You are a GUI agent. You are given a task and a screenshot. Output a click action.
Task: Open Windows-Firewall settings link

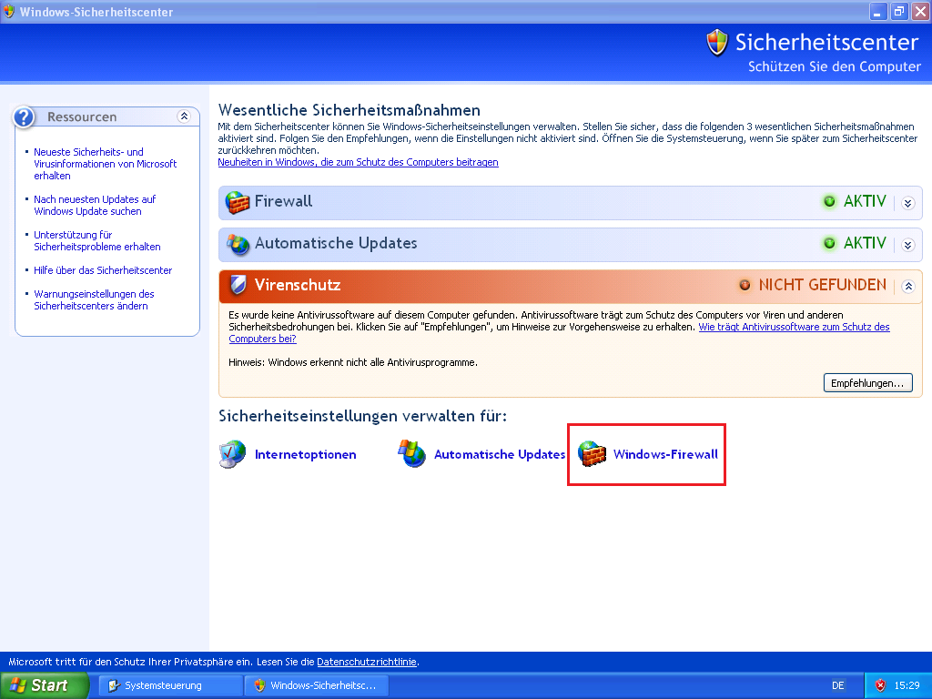(665, 455)
